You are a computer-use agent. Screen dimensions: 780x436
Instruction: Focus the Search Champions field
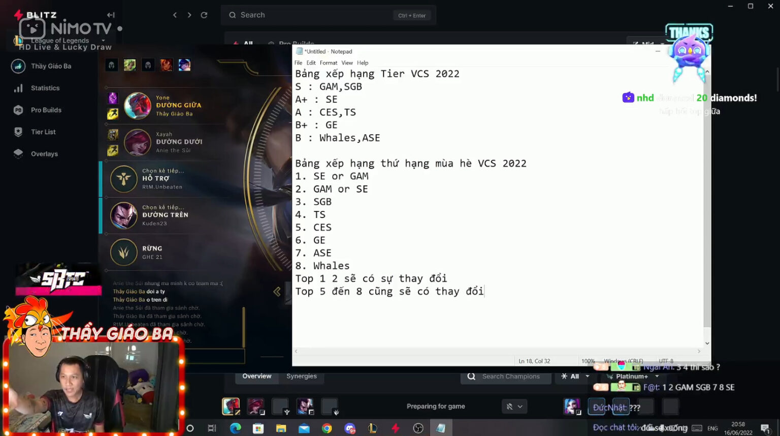pos(506,377)
